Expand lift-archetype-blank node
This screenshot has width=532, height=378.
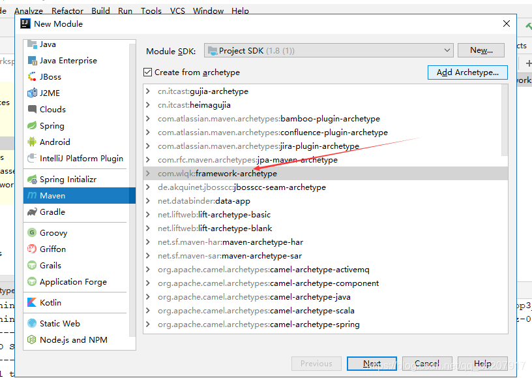[x=148, y=228]
